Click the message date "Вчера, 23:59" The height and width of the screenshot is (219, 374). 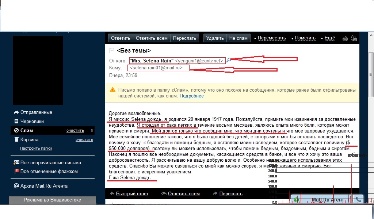click(123, 76)
